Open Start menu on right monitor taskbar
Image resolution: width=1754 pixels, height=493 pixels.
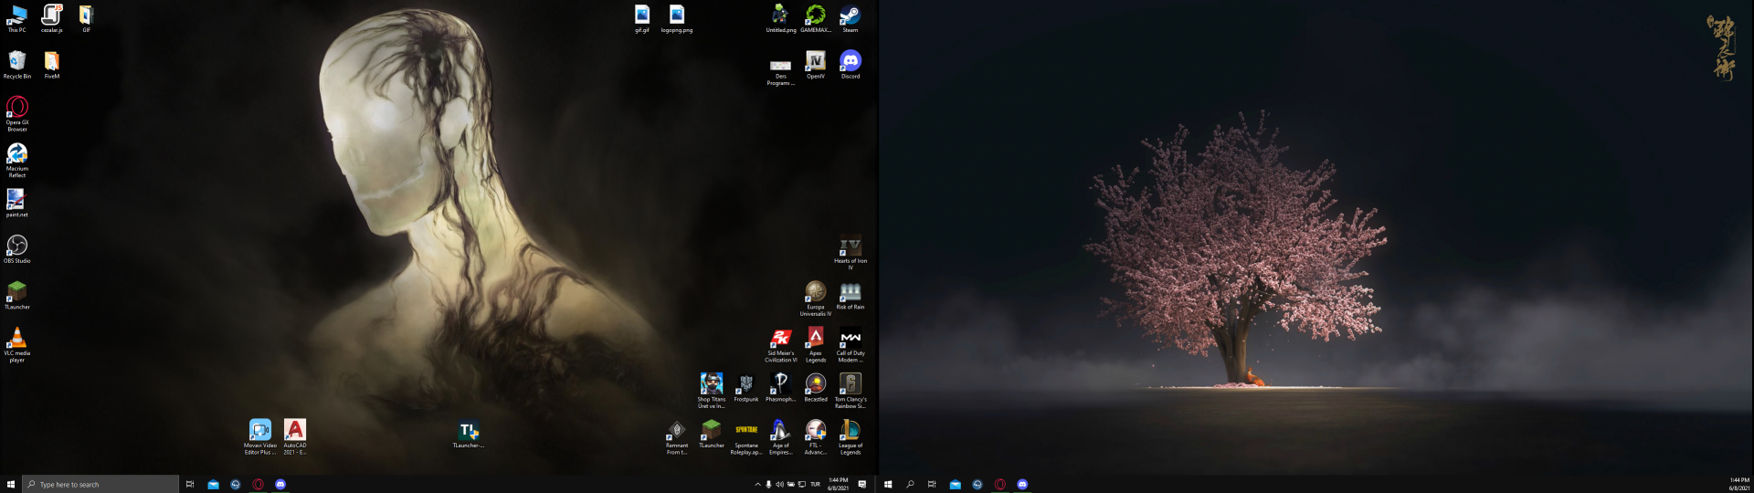pyautogui.click(x=888, y=484)
